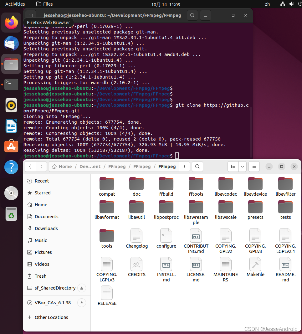The height and width of the screenshot is (334, 302).
Task: Open Trash from the dock
Action: pos(11,214)
